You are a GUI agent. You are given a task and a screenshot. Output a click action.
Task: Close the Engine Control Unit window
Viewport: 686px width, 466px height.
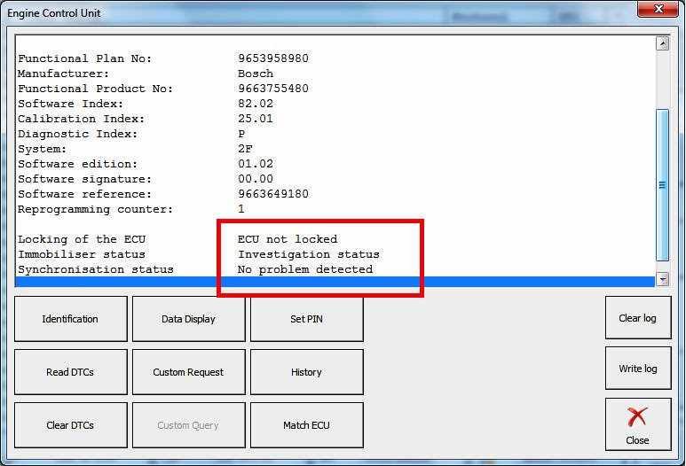[x=658, y=9]
